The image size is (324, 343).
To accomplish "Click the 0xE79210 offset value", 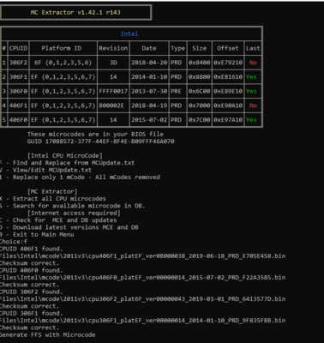I will coord(228,63).
